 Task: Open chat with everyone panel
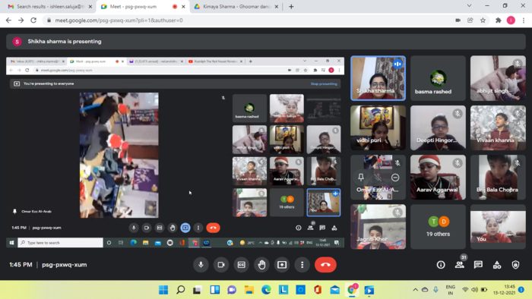coord(478,265)
